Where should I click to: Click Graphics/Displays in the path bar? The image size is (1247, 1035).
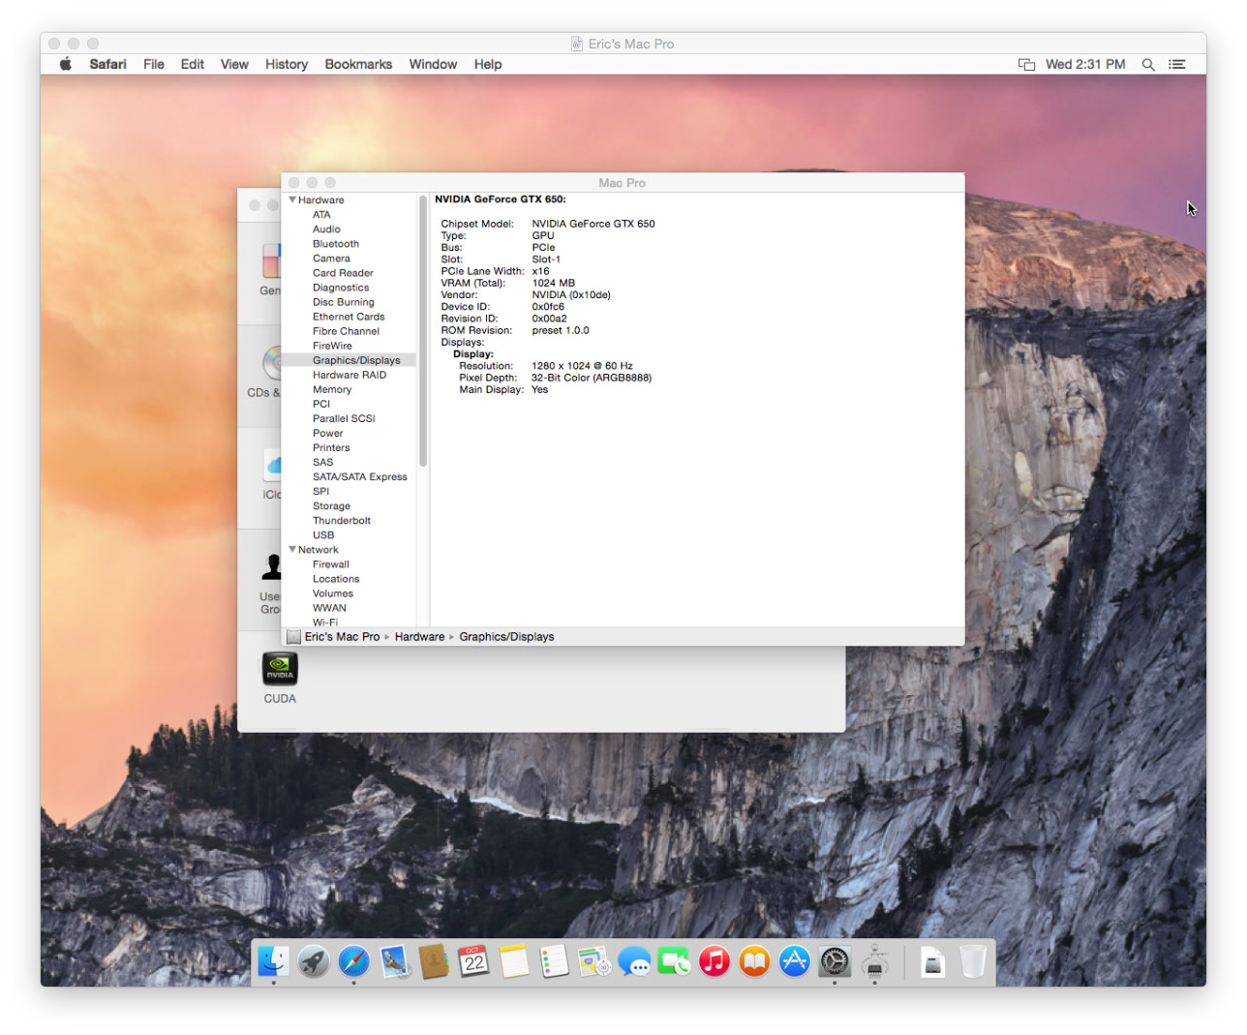click(x=506, y=637)
